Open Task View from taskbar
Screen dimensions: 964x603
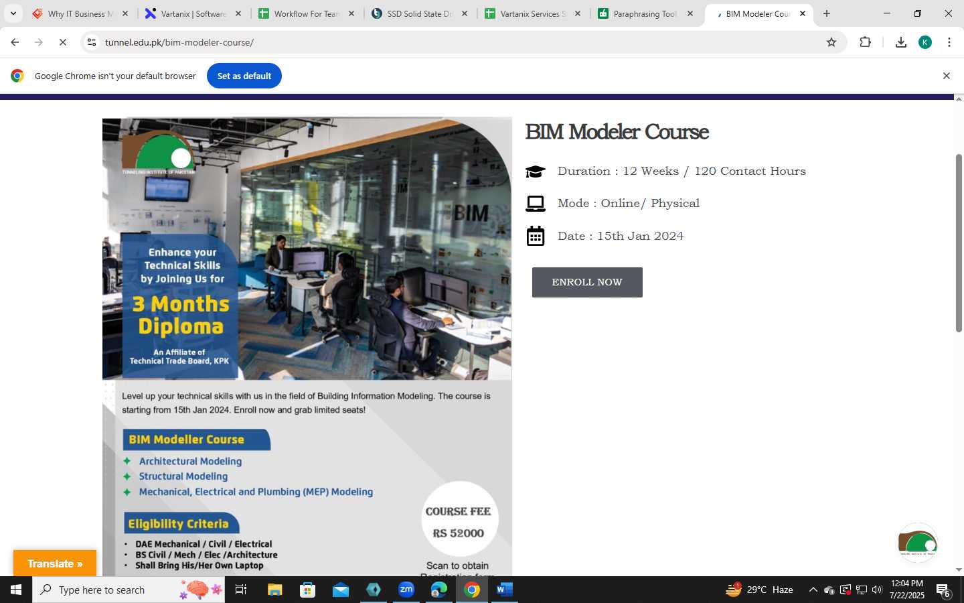[x=241, y=590]
